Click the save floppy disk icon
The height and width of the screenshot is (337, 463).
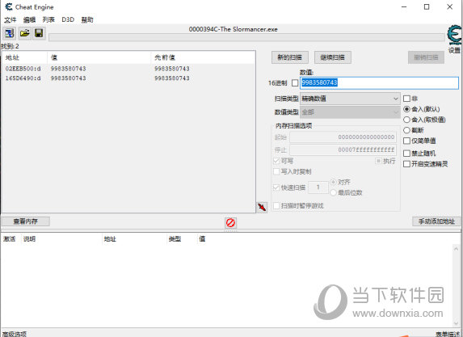point(39,33)
